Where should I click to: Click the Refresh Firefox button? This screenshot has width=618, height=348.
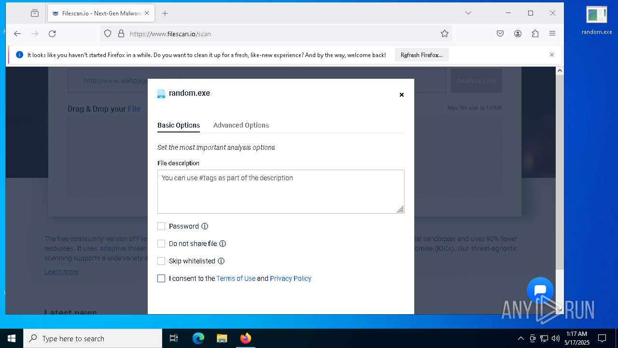[421, 55]
